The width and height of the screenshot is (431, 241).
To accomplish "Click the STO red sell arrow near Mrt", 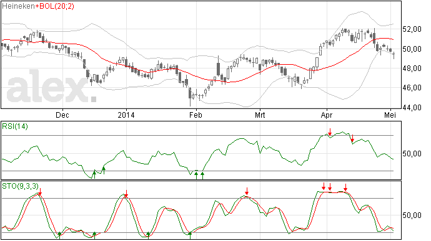I will click(x=247, y=191).
